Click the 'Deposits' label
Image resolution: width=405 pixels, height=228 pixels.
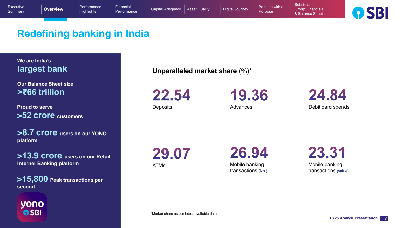tap(162, 107)
